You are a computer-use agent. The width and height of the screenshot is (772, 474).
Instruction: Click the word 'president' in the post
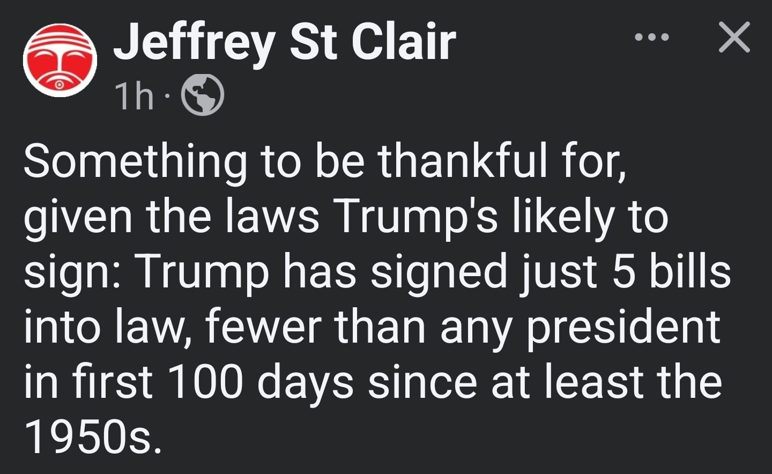pos(622,328)
